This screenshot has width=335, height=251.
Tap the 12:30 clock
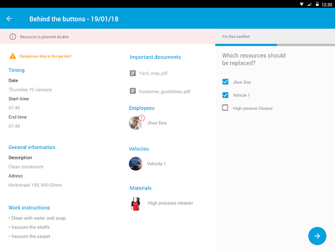pos(326,5)
